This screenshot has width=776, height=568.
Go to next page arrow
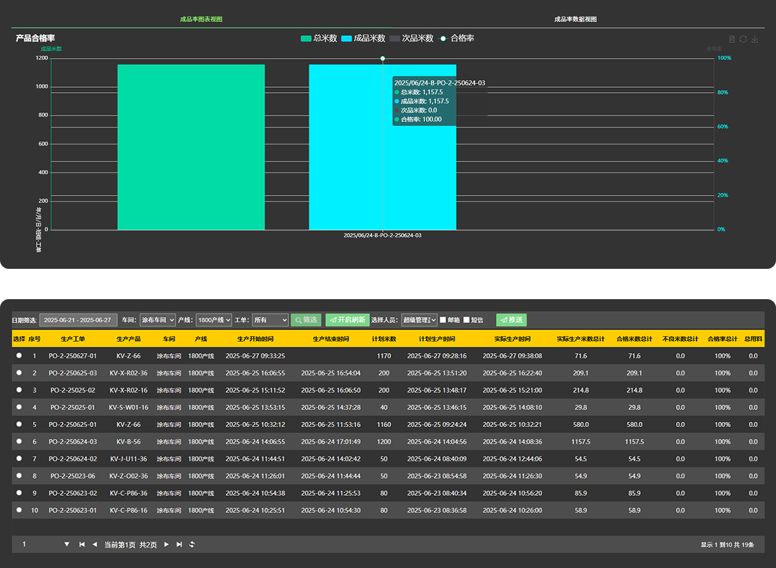[x=167, y=544]
